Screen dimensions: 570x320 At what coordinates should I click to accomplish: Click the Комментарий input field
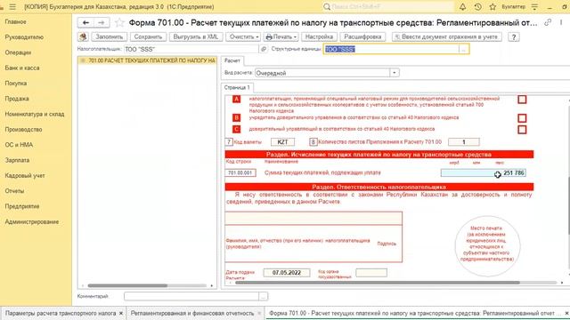191,296
